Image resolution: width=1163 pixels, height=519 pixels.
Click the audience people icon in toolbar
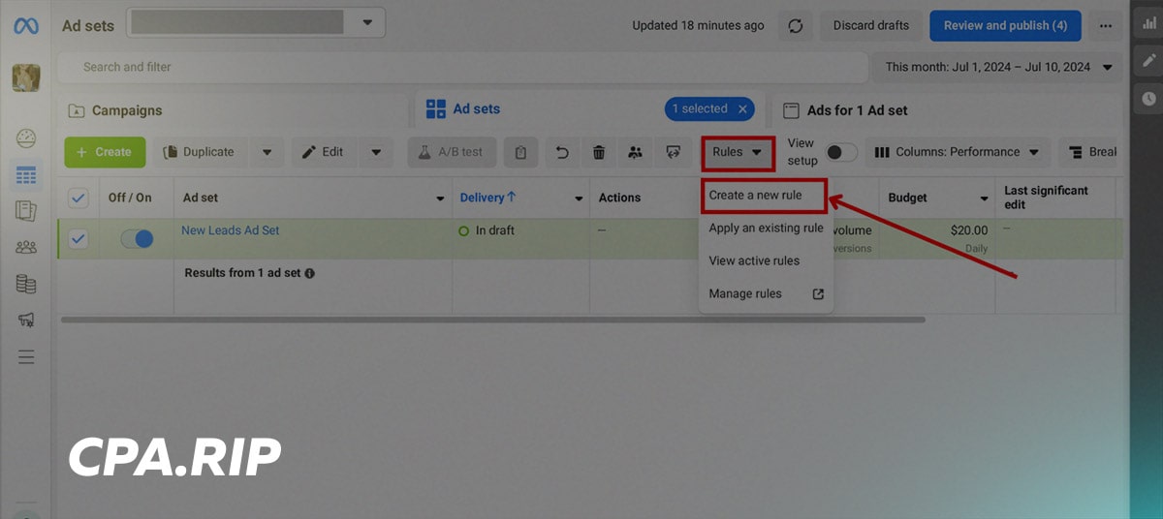click(x=635, y=152)
